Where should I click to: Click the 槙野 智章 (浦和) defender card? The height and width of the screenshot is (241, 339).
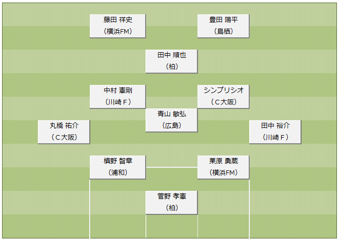(117, 167)
